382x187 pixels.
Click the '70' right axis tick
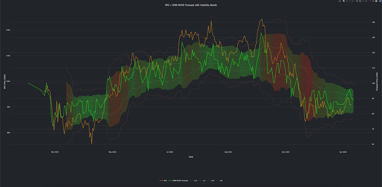373,129
